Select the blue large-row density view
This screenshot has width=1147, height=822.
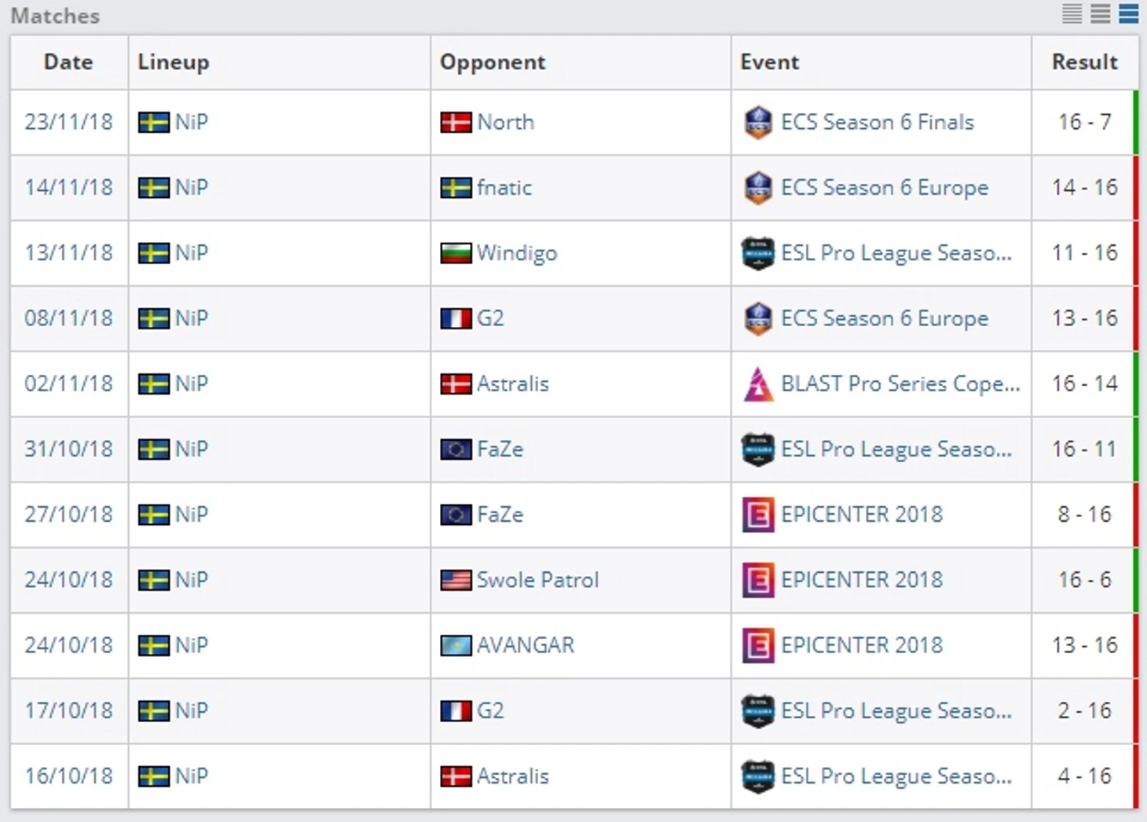(1129, 13)
